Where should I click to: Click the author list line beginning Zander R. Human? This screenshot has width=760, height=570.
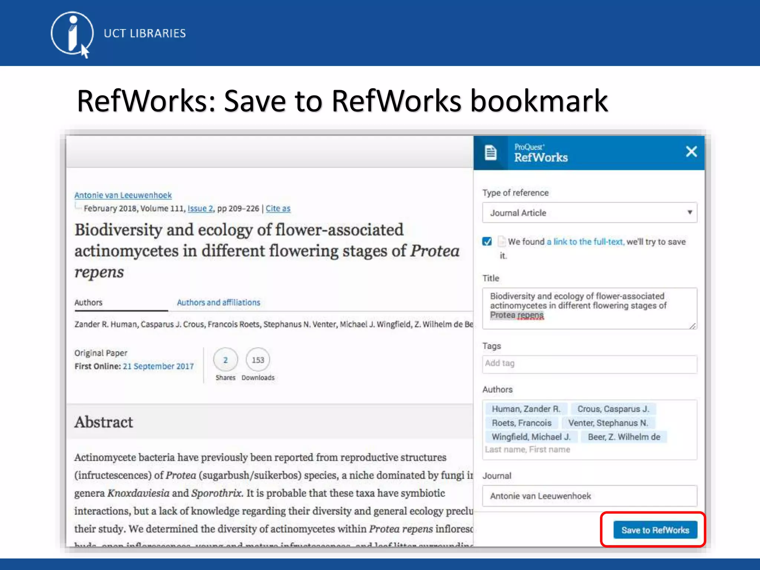click(273, 324)
